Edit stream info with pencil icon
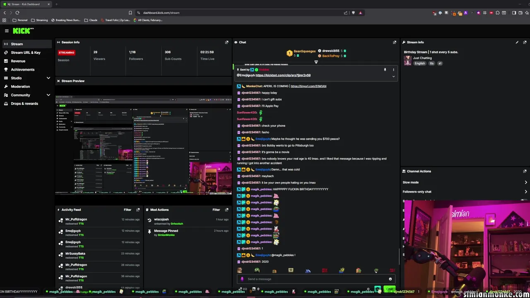 point(517,42)
